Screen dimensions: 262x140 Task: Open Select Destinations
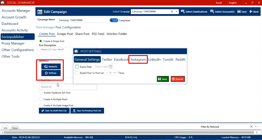(194, 12)
